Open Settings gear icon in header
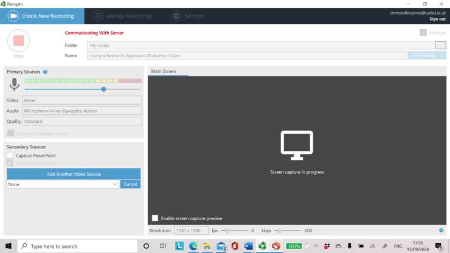Image resolution: width=450 pixels, height=253 pixels. pos(176,16)
